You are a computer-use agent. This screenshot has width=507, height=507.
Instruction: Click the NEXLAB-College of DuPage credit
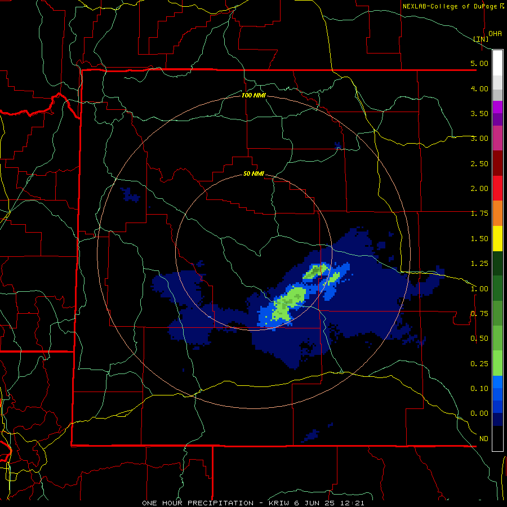tap(451, 6)
